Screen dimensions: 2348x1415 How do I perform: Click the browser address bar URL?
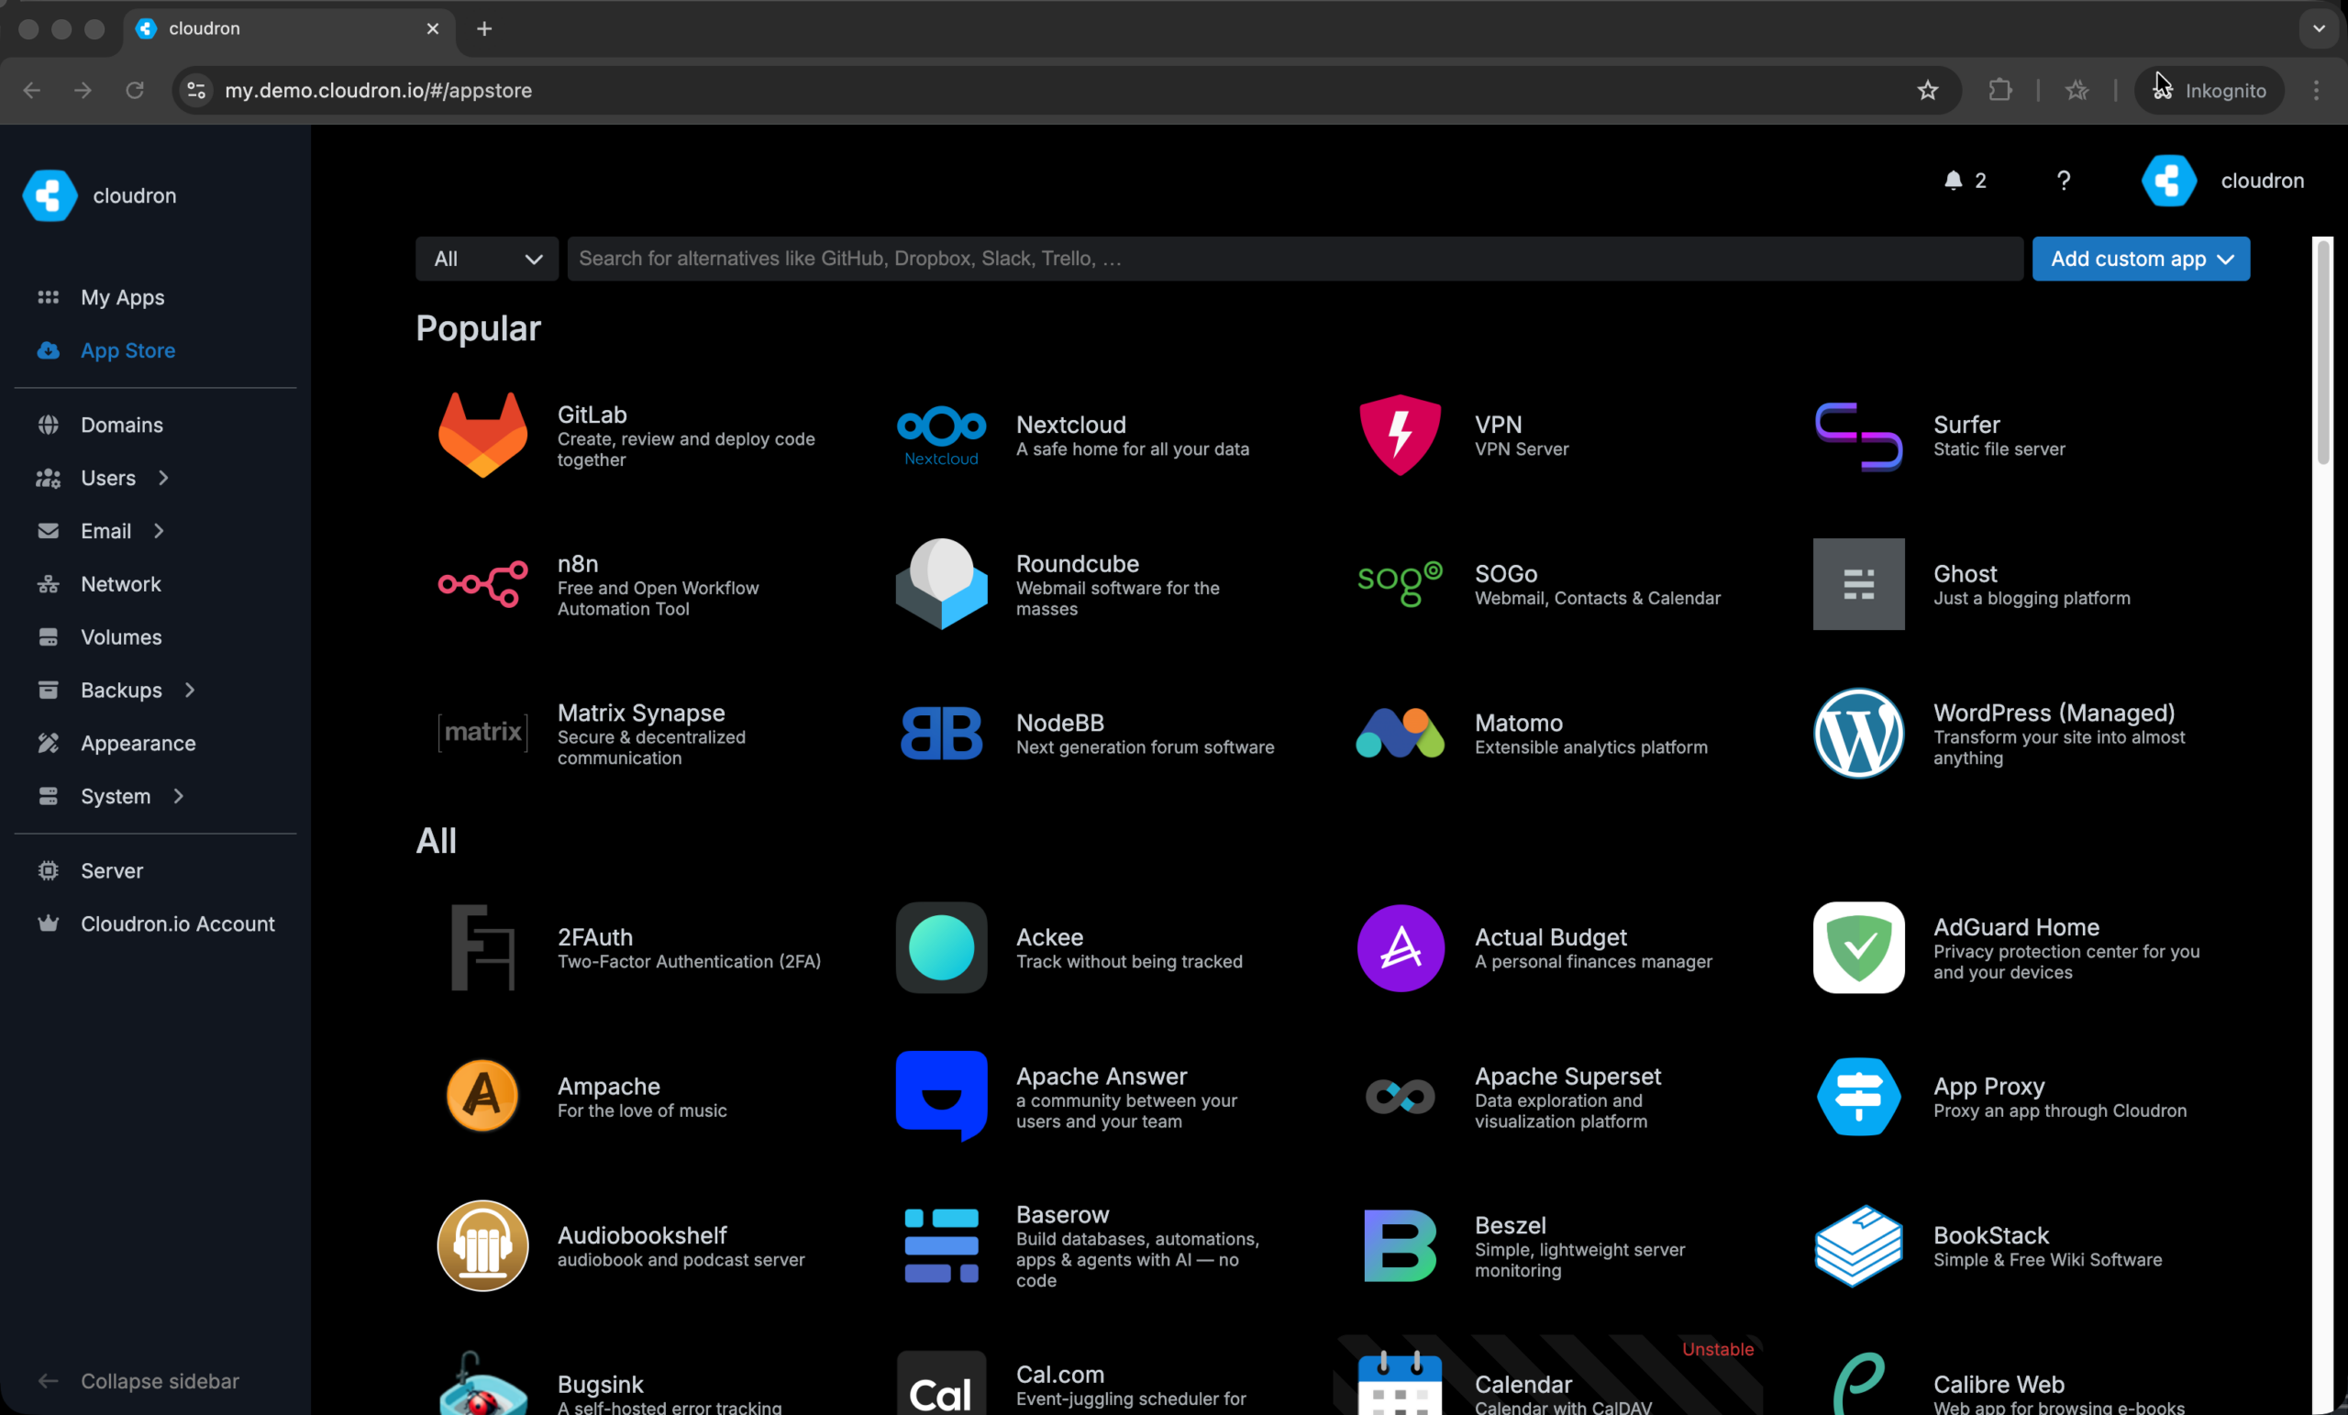(x=377, y=91)
